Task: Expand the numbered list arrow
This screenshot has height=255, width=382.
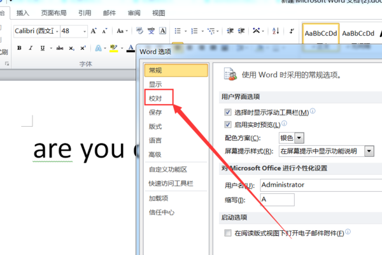Action: tap(202, 31)
